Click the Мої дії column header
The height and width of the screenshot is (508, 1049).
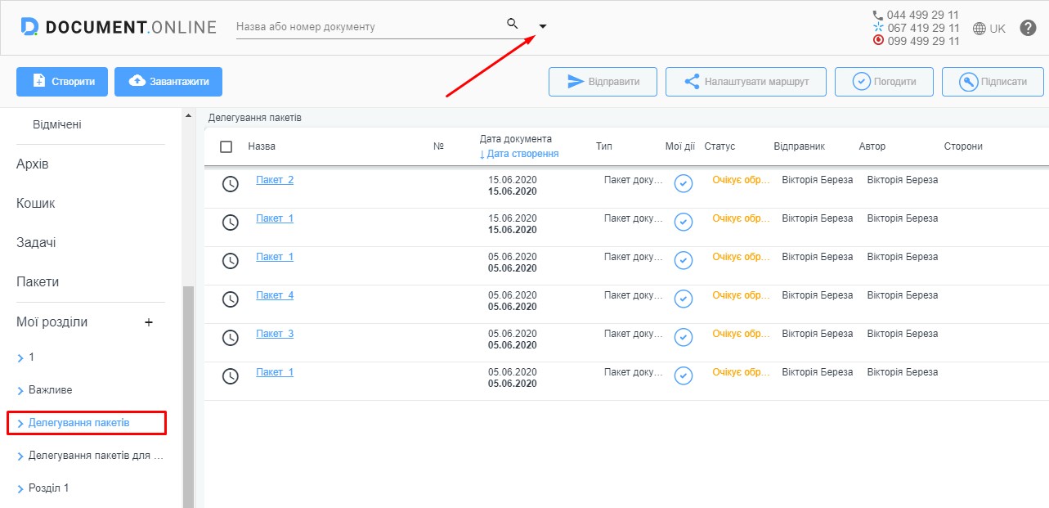(680, 146)
